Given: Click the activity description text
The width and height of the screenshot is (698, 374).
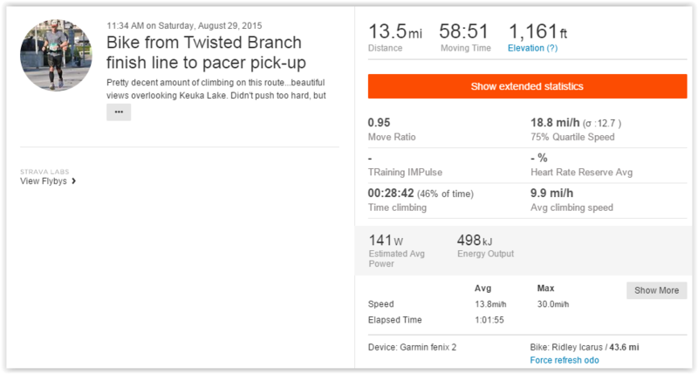Looking at the screenshot, I should (216, 88).
